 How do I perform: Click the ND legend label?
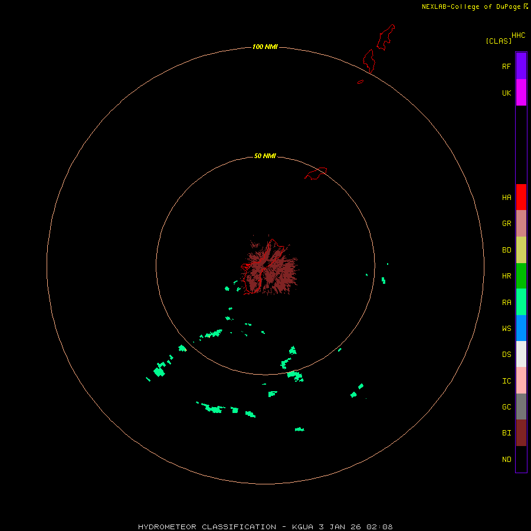click(506, 460)
